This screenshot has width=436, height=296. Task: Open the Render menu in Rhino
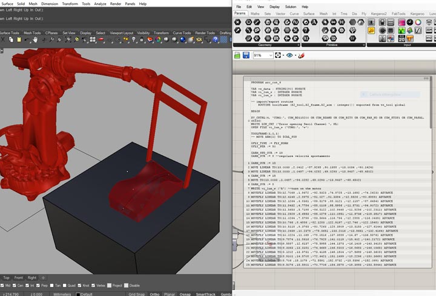[116, 4]
